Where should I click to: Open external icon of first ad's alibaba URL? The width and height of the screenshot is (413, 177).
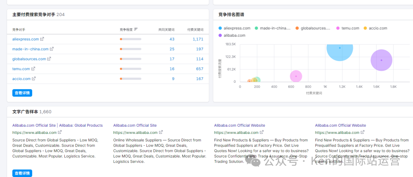pyautogui.click(x=60, y=132)
